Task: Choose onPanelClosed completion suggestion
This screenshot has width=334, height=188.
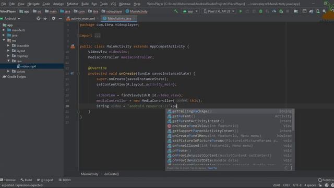Action: point(230,146)
